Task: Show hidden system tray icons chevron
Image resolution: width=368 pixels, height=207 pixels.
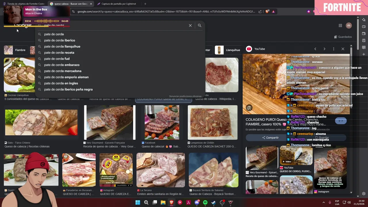Action: click(x=323, y=202)
